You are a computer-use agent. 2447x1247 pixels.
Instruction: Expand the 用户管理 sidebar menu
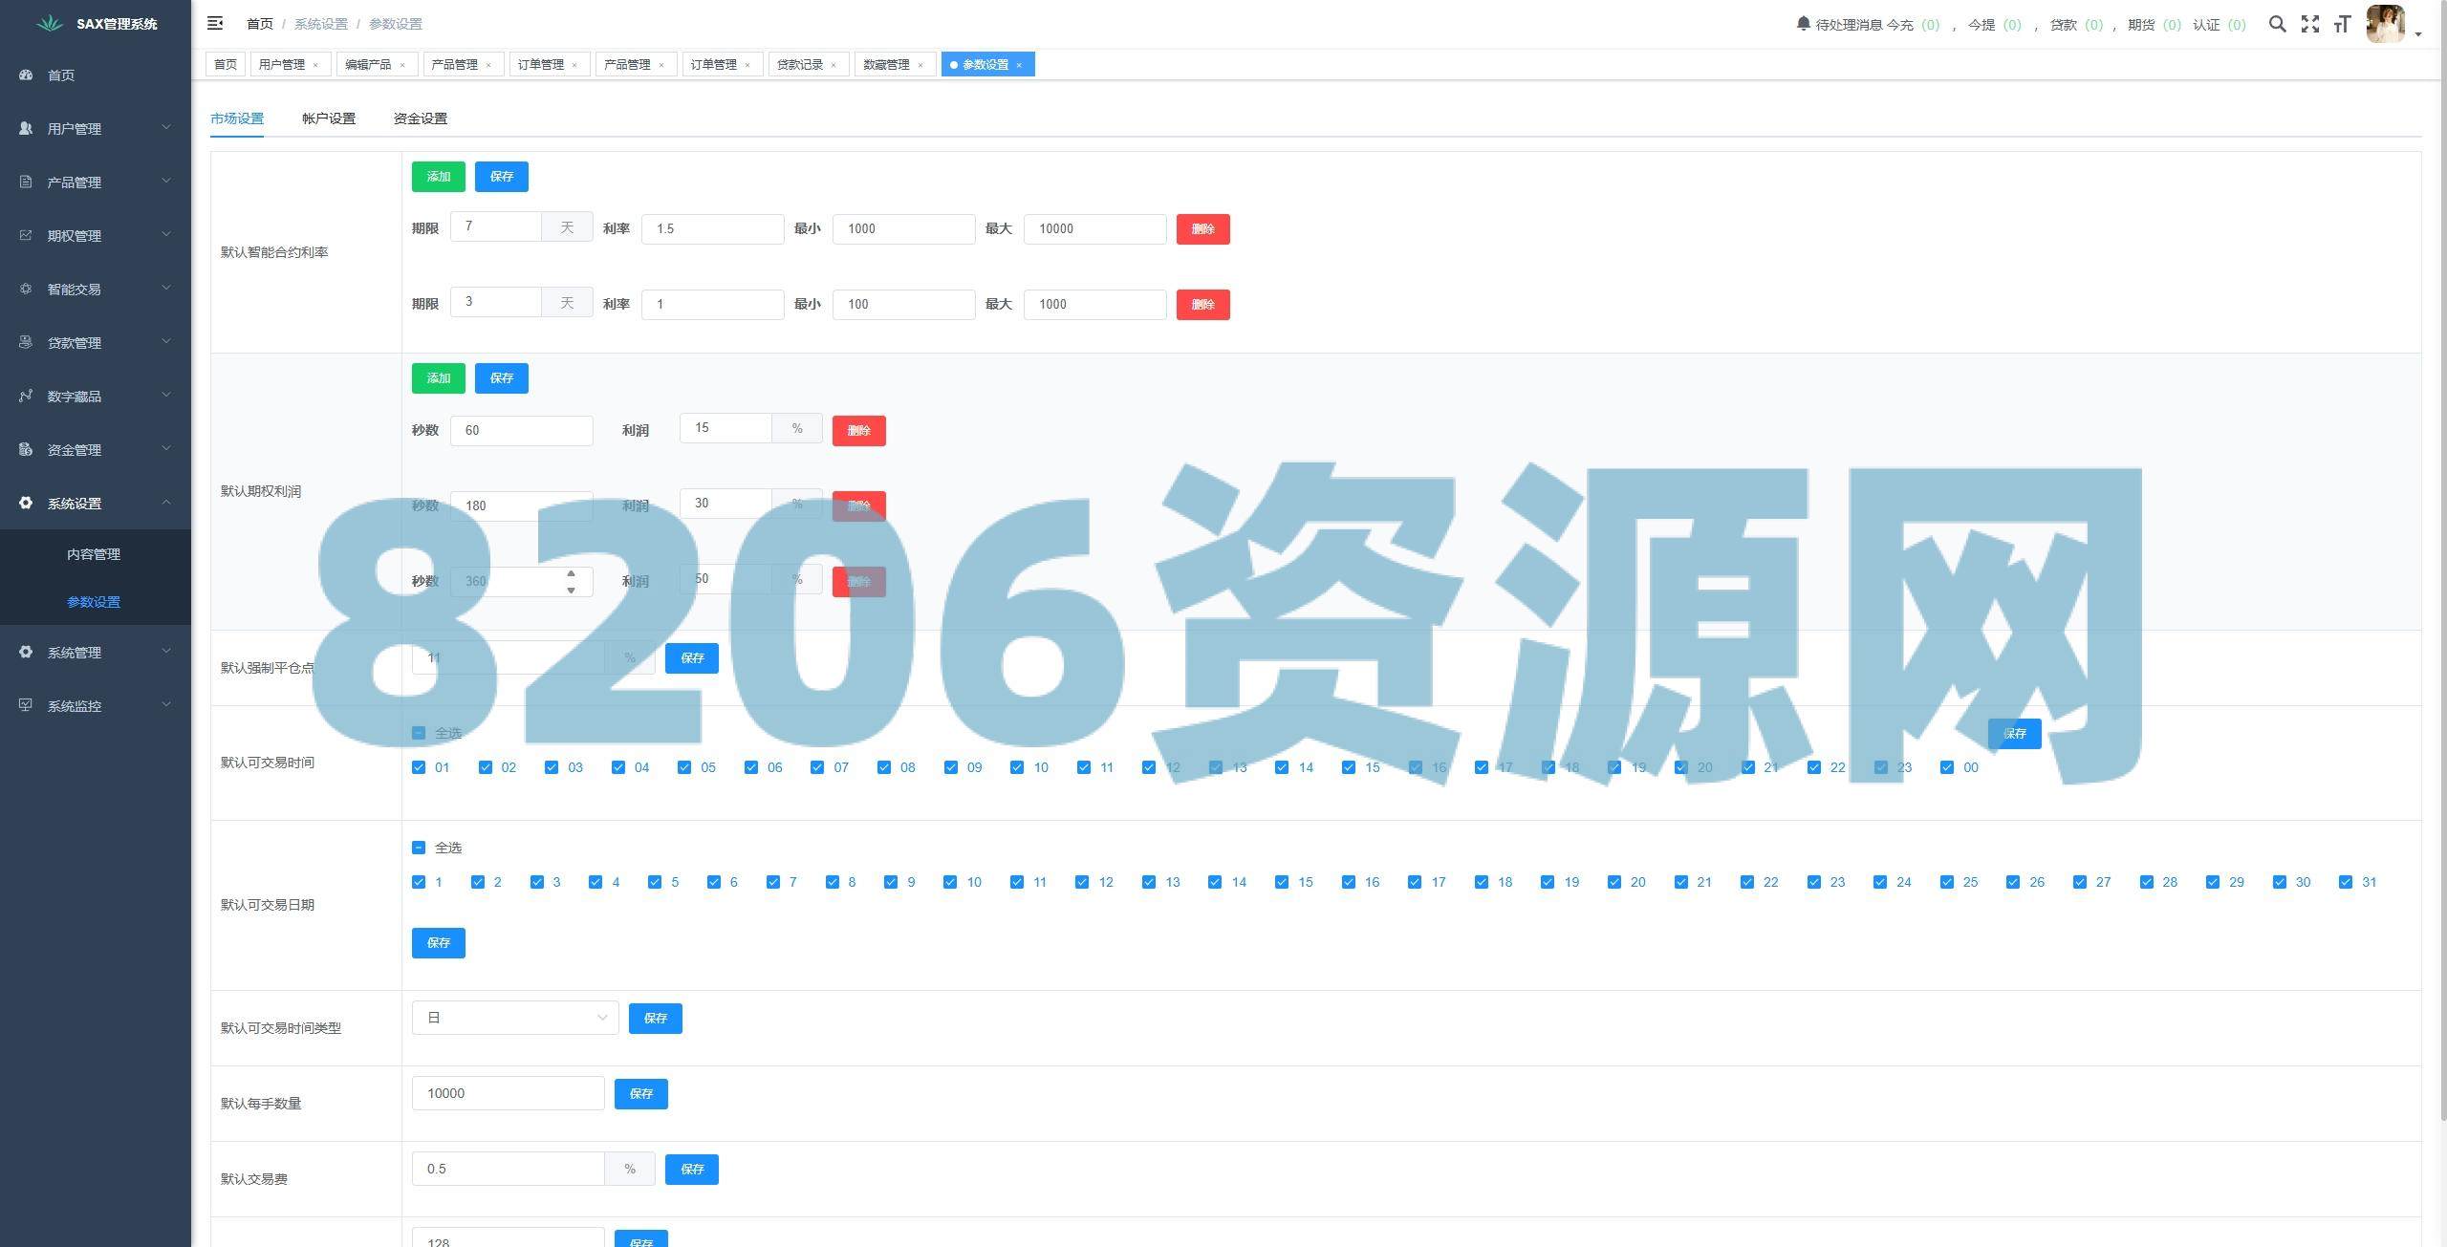(94, 128)
